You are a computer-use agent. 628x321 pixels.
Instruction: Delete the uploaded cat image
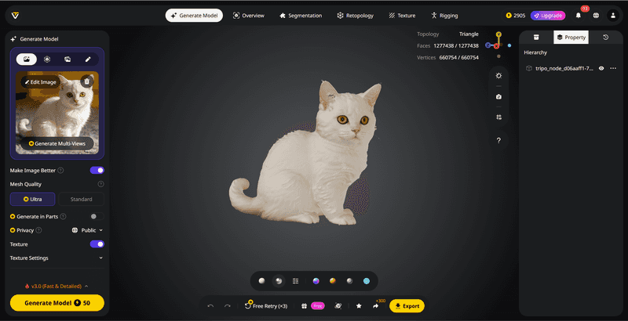tap(87, 81)
